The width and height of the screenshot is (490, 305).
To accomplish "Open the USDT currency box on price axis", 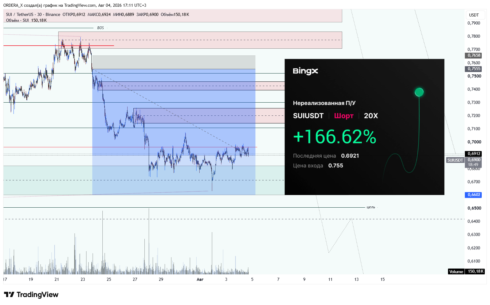I will 476,15.
